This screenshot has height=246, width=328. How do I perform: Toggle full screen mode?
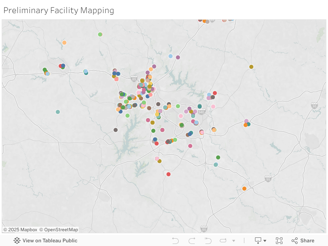[x=279, y=240]
